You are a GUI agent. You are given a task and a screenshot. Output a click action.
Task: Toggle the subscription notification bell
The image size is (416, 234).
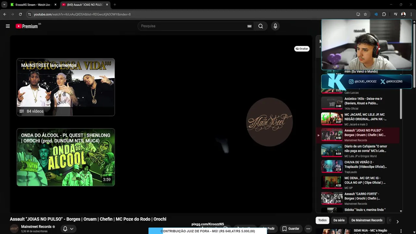coord(65,229)
